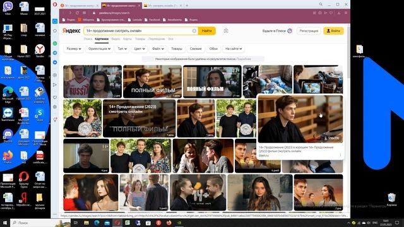Open the dzen.ru source link in preview
Viewport: 404px width, 227px height.
coord(264,156)
